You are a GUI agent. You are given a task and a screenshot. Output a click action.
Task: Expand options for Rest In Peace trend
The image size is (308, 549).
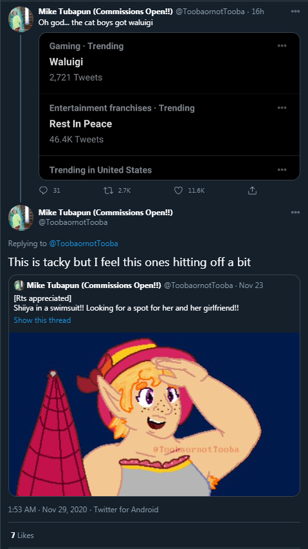[282, 108]
